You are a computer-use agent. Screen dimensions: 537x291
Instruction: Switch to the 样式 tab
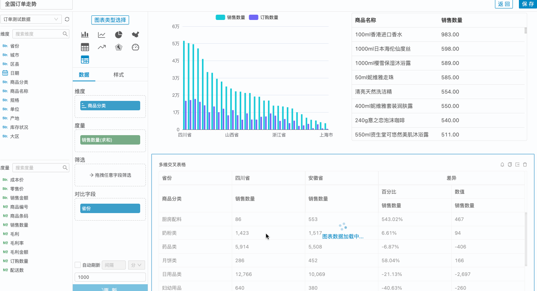coord(119,75)
